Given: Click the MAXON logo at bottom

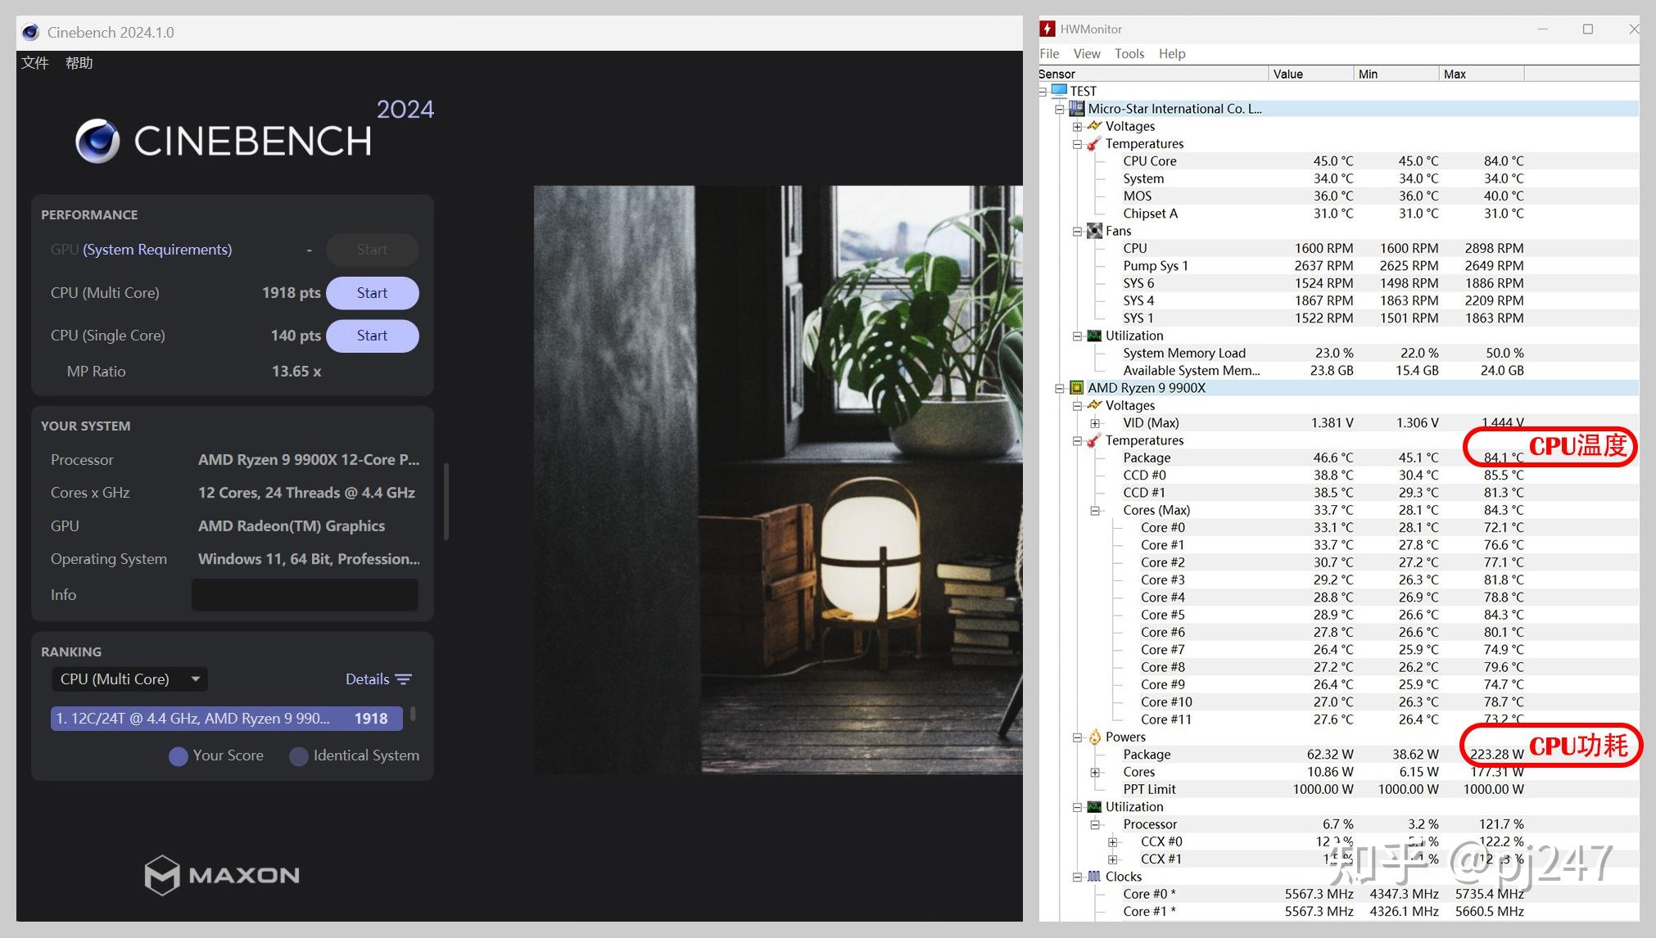Looking at the screenshot, I should 222,875.
